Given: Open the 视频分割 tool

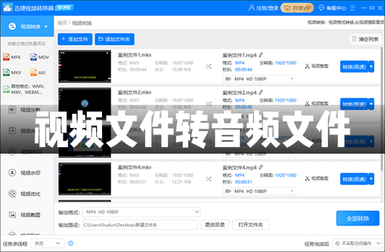Looking at the screenshot, I should 24,109.
